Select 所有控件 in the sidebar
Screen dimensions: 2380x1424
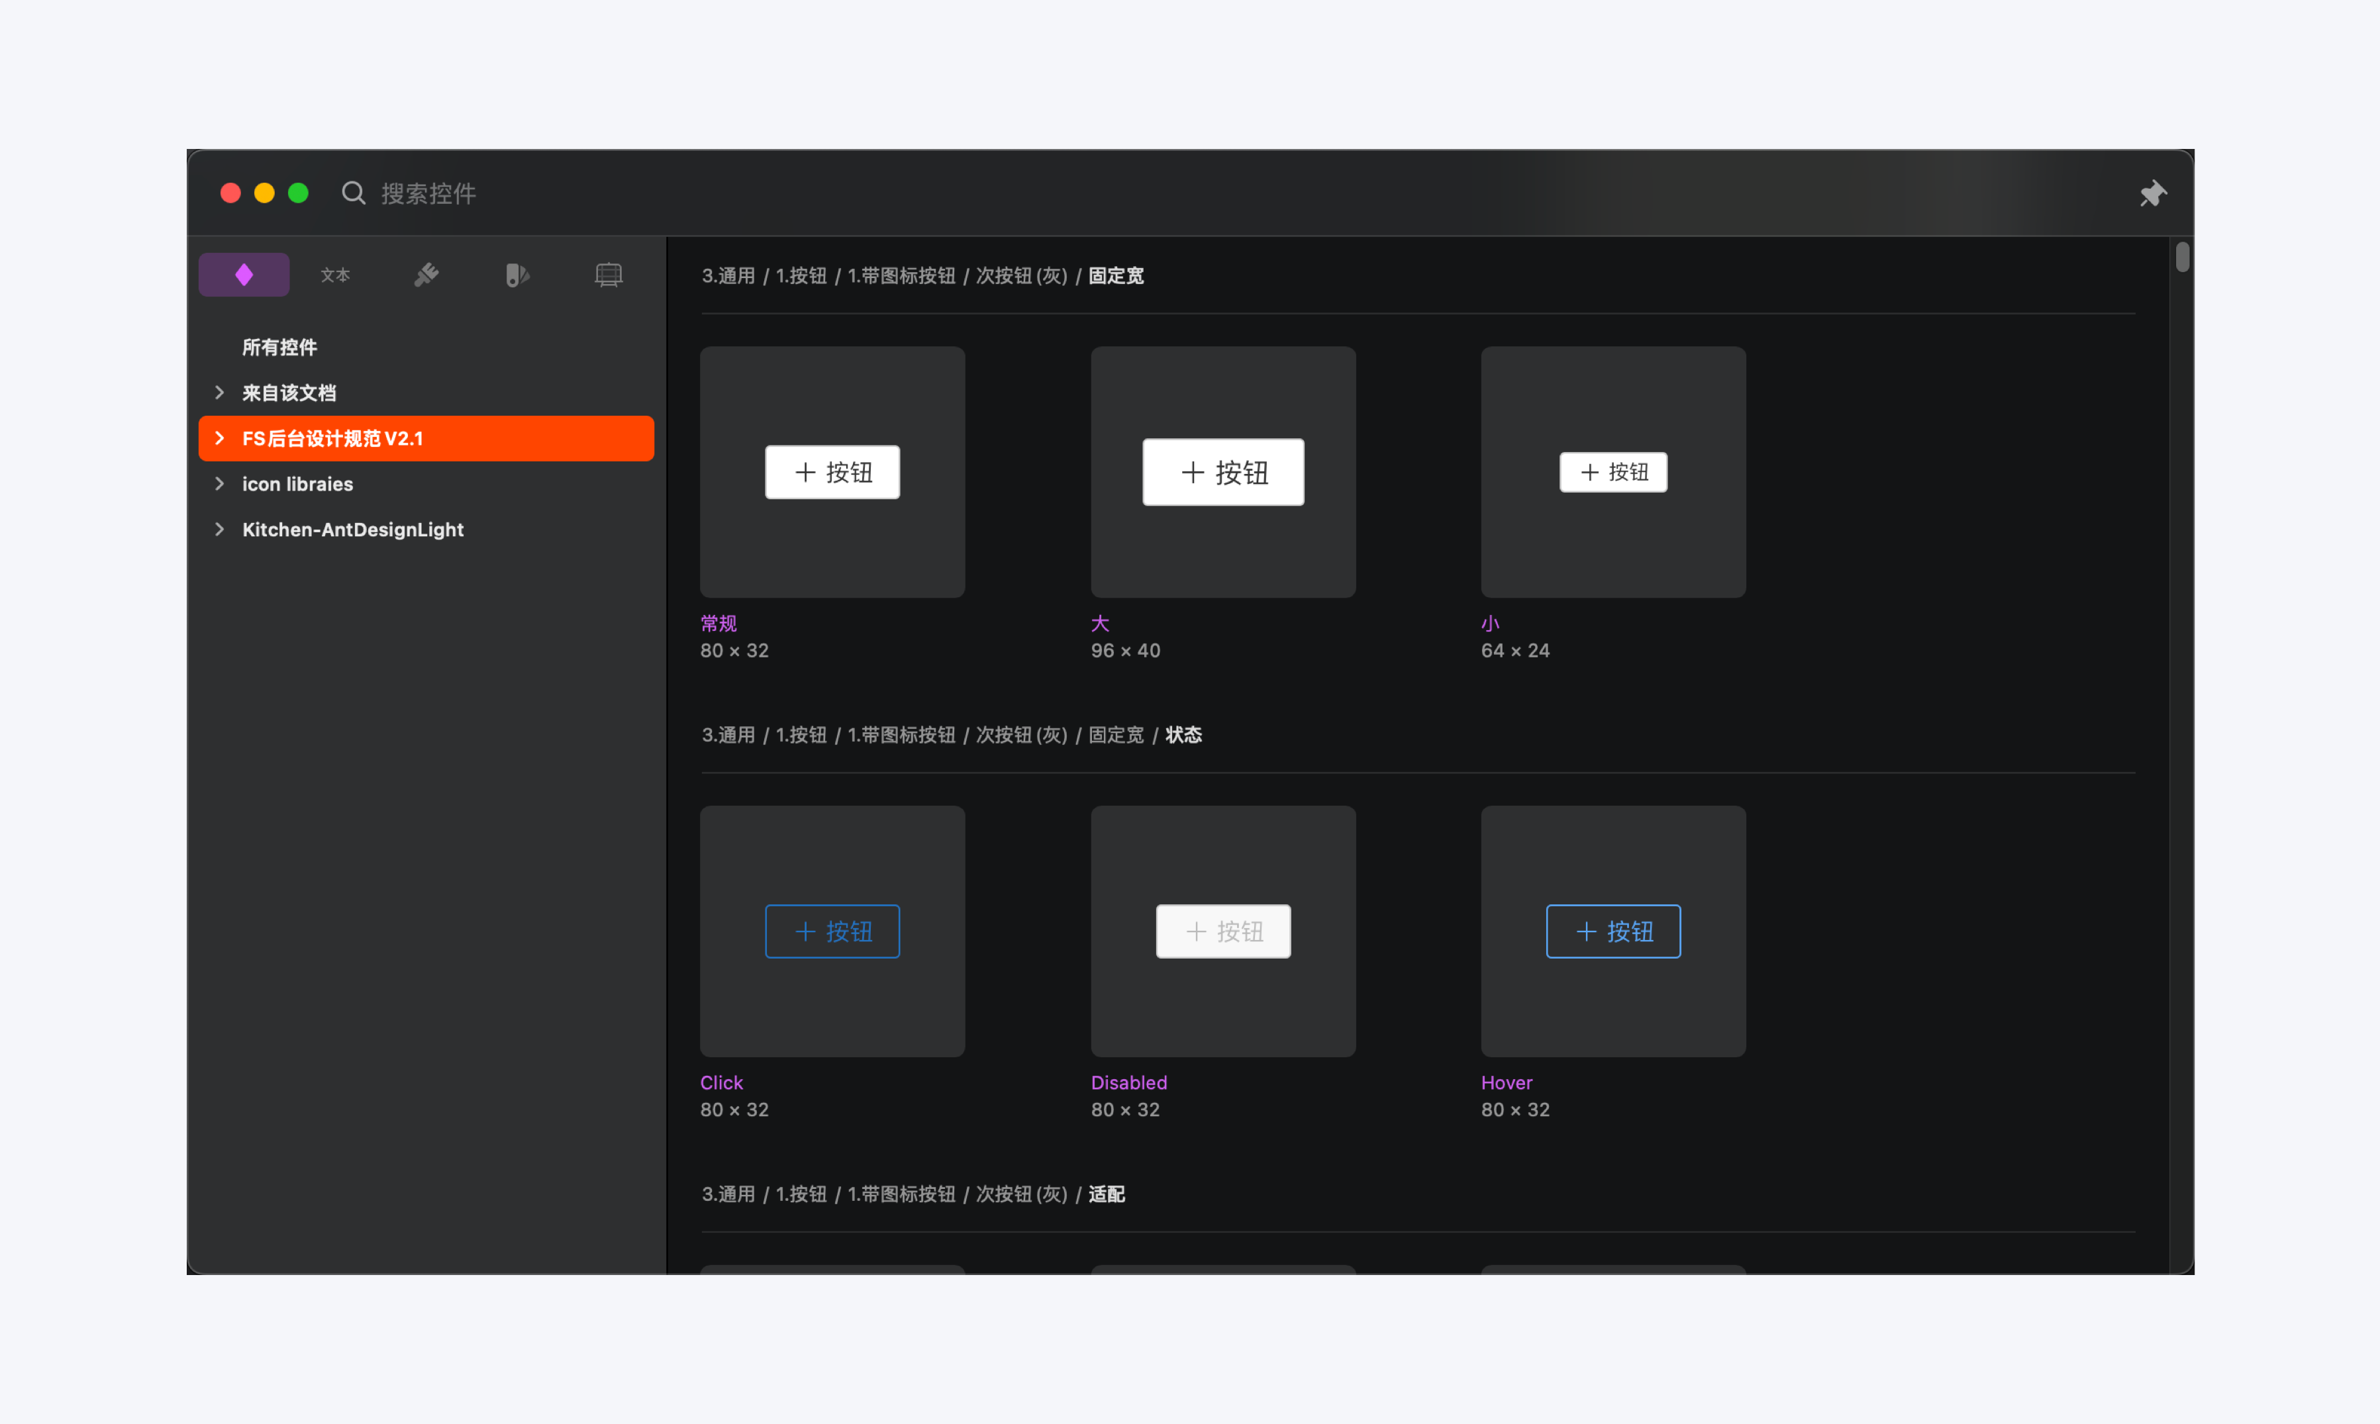[x=279, y=348]
